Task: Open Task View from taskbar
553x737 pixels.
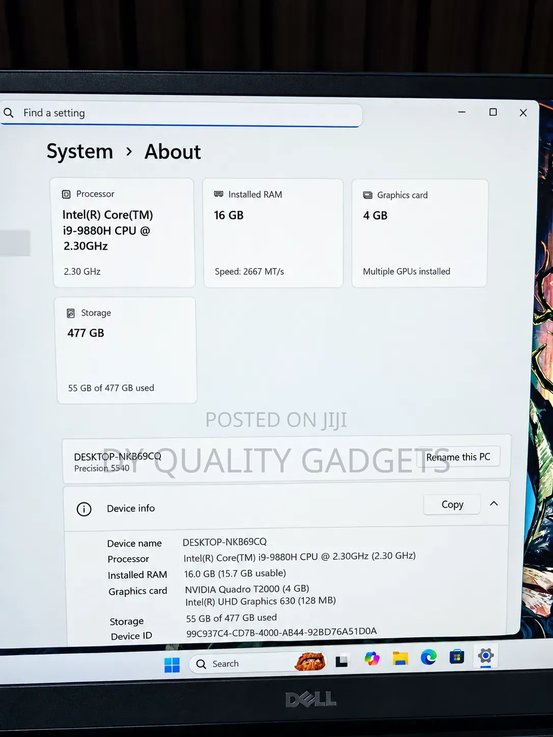Action: (342, 661)
